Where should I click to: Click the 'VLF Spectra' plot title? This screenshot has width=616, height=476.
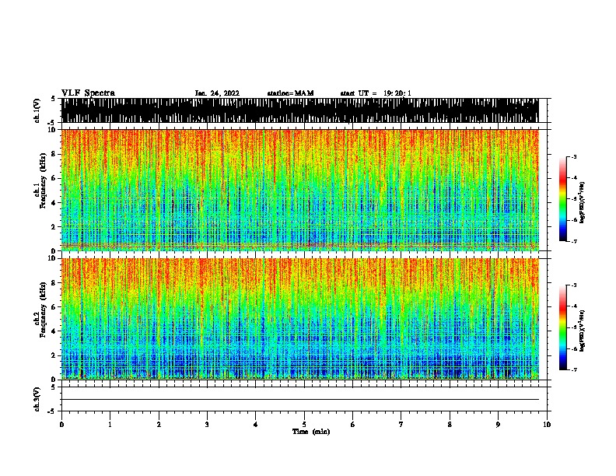pyautogui.click(x=88, y=93)
